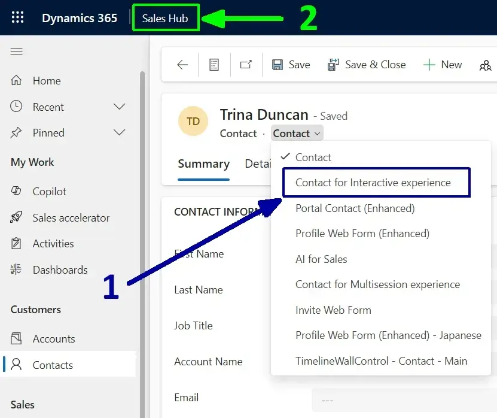Image resolution: width=497 pixels, height=418 pixels.
Task: Click the Email input field
Action: click(x=404, y=400)
